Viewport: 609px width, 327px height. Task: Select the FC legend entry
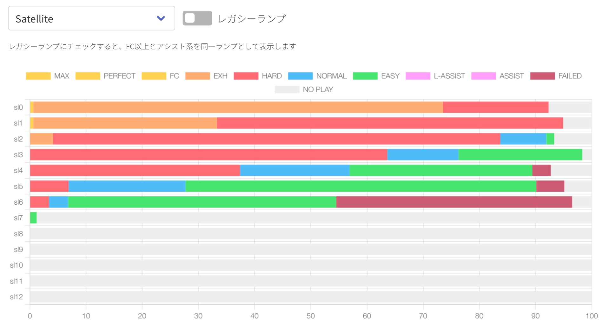click(x=153, y=75)
